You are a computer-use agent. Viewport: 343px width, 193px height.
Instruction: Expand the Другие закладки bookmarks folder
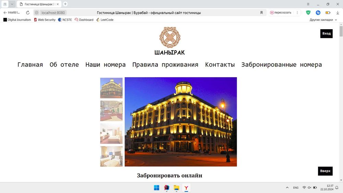click(x=323, y=20)
